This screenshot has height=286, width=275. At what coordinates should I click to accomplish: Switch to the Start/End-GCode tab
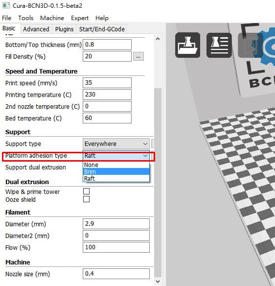point(102,29)
